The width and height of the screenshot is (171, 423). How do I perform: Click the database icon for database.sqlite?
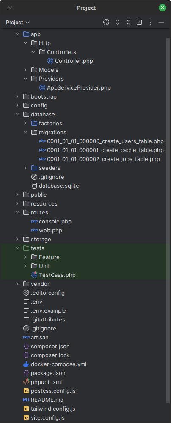[x=34, y=186]
